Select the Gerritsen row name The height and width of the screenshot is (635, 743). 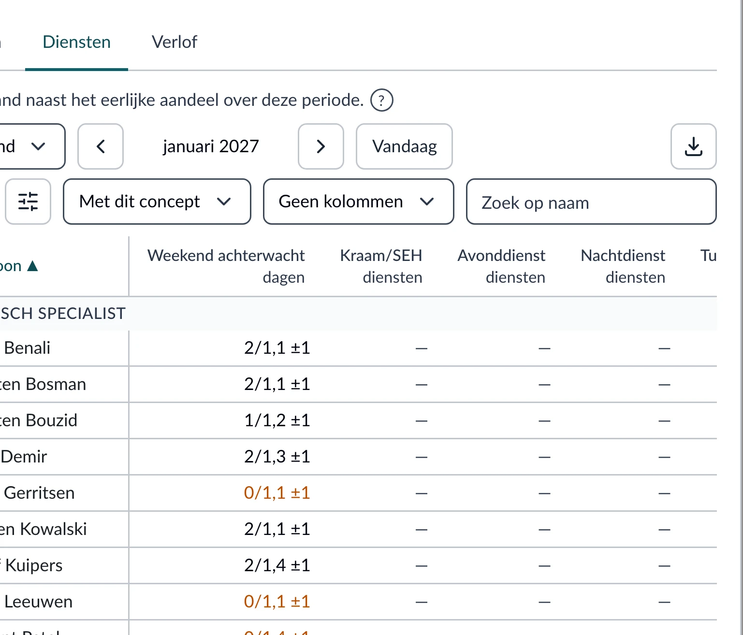coord(39,493)
